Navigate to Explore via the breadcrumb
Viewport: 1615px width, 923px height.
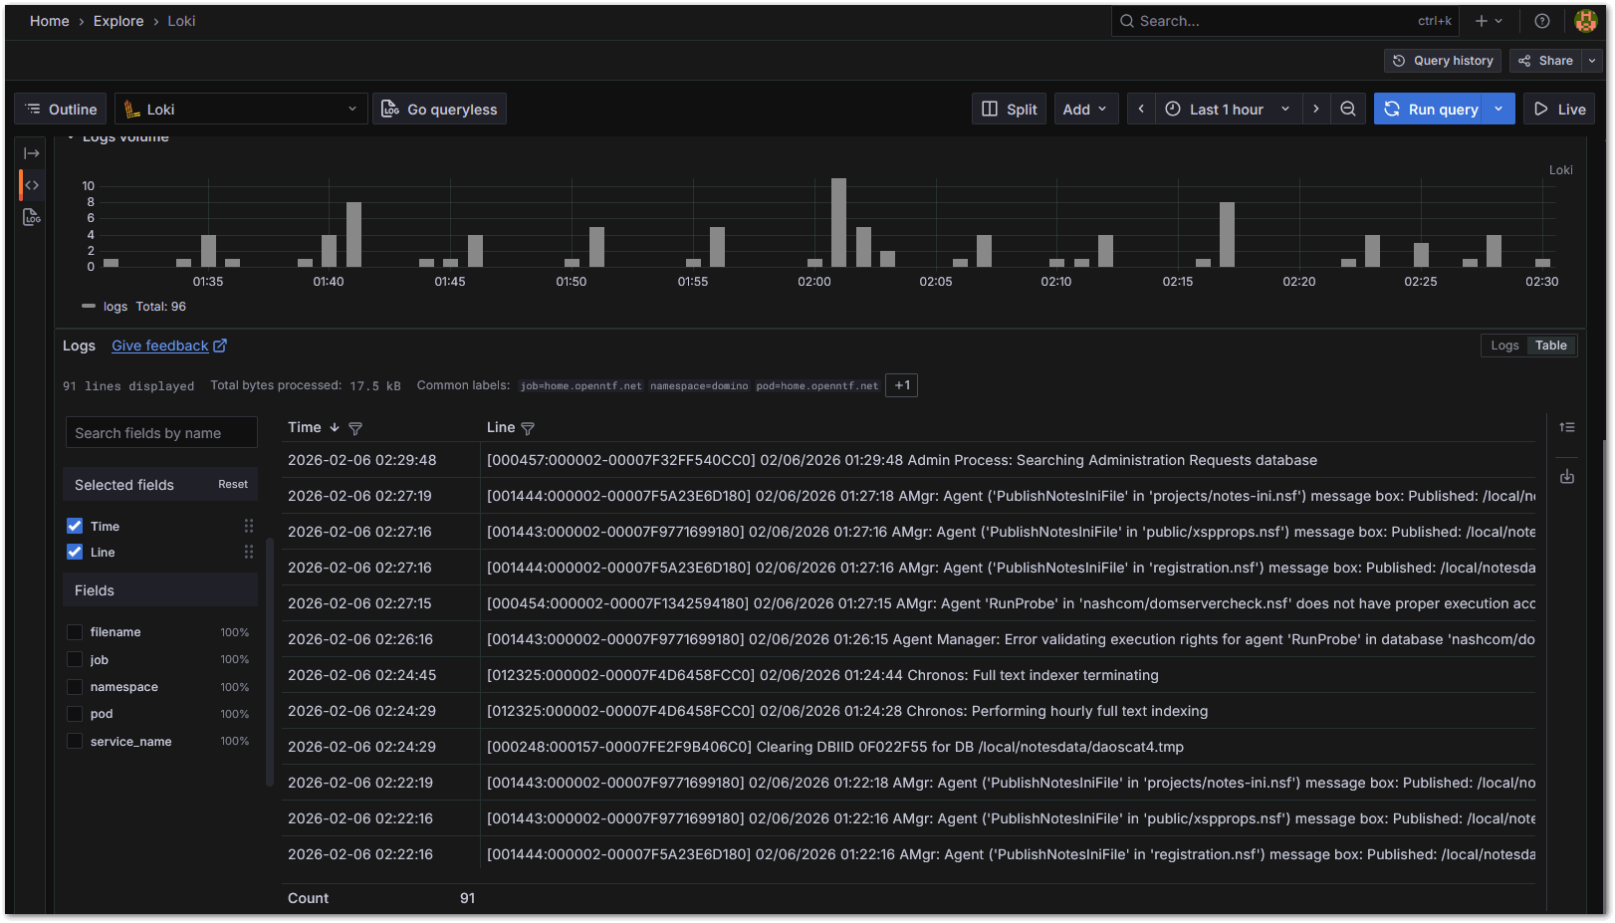pyautogui.click(x=118, y=21)
